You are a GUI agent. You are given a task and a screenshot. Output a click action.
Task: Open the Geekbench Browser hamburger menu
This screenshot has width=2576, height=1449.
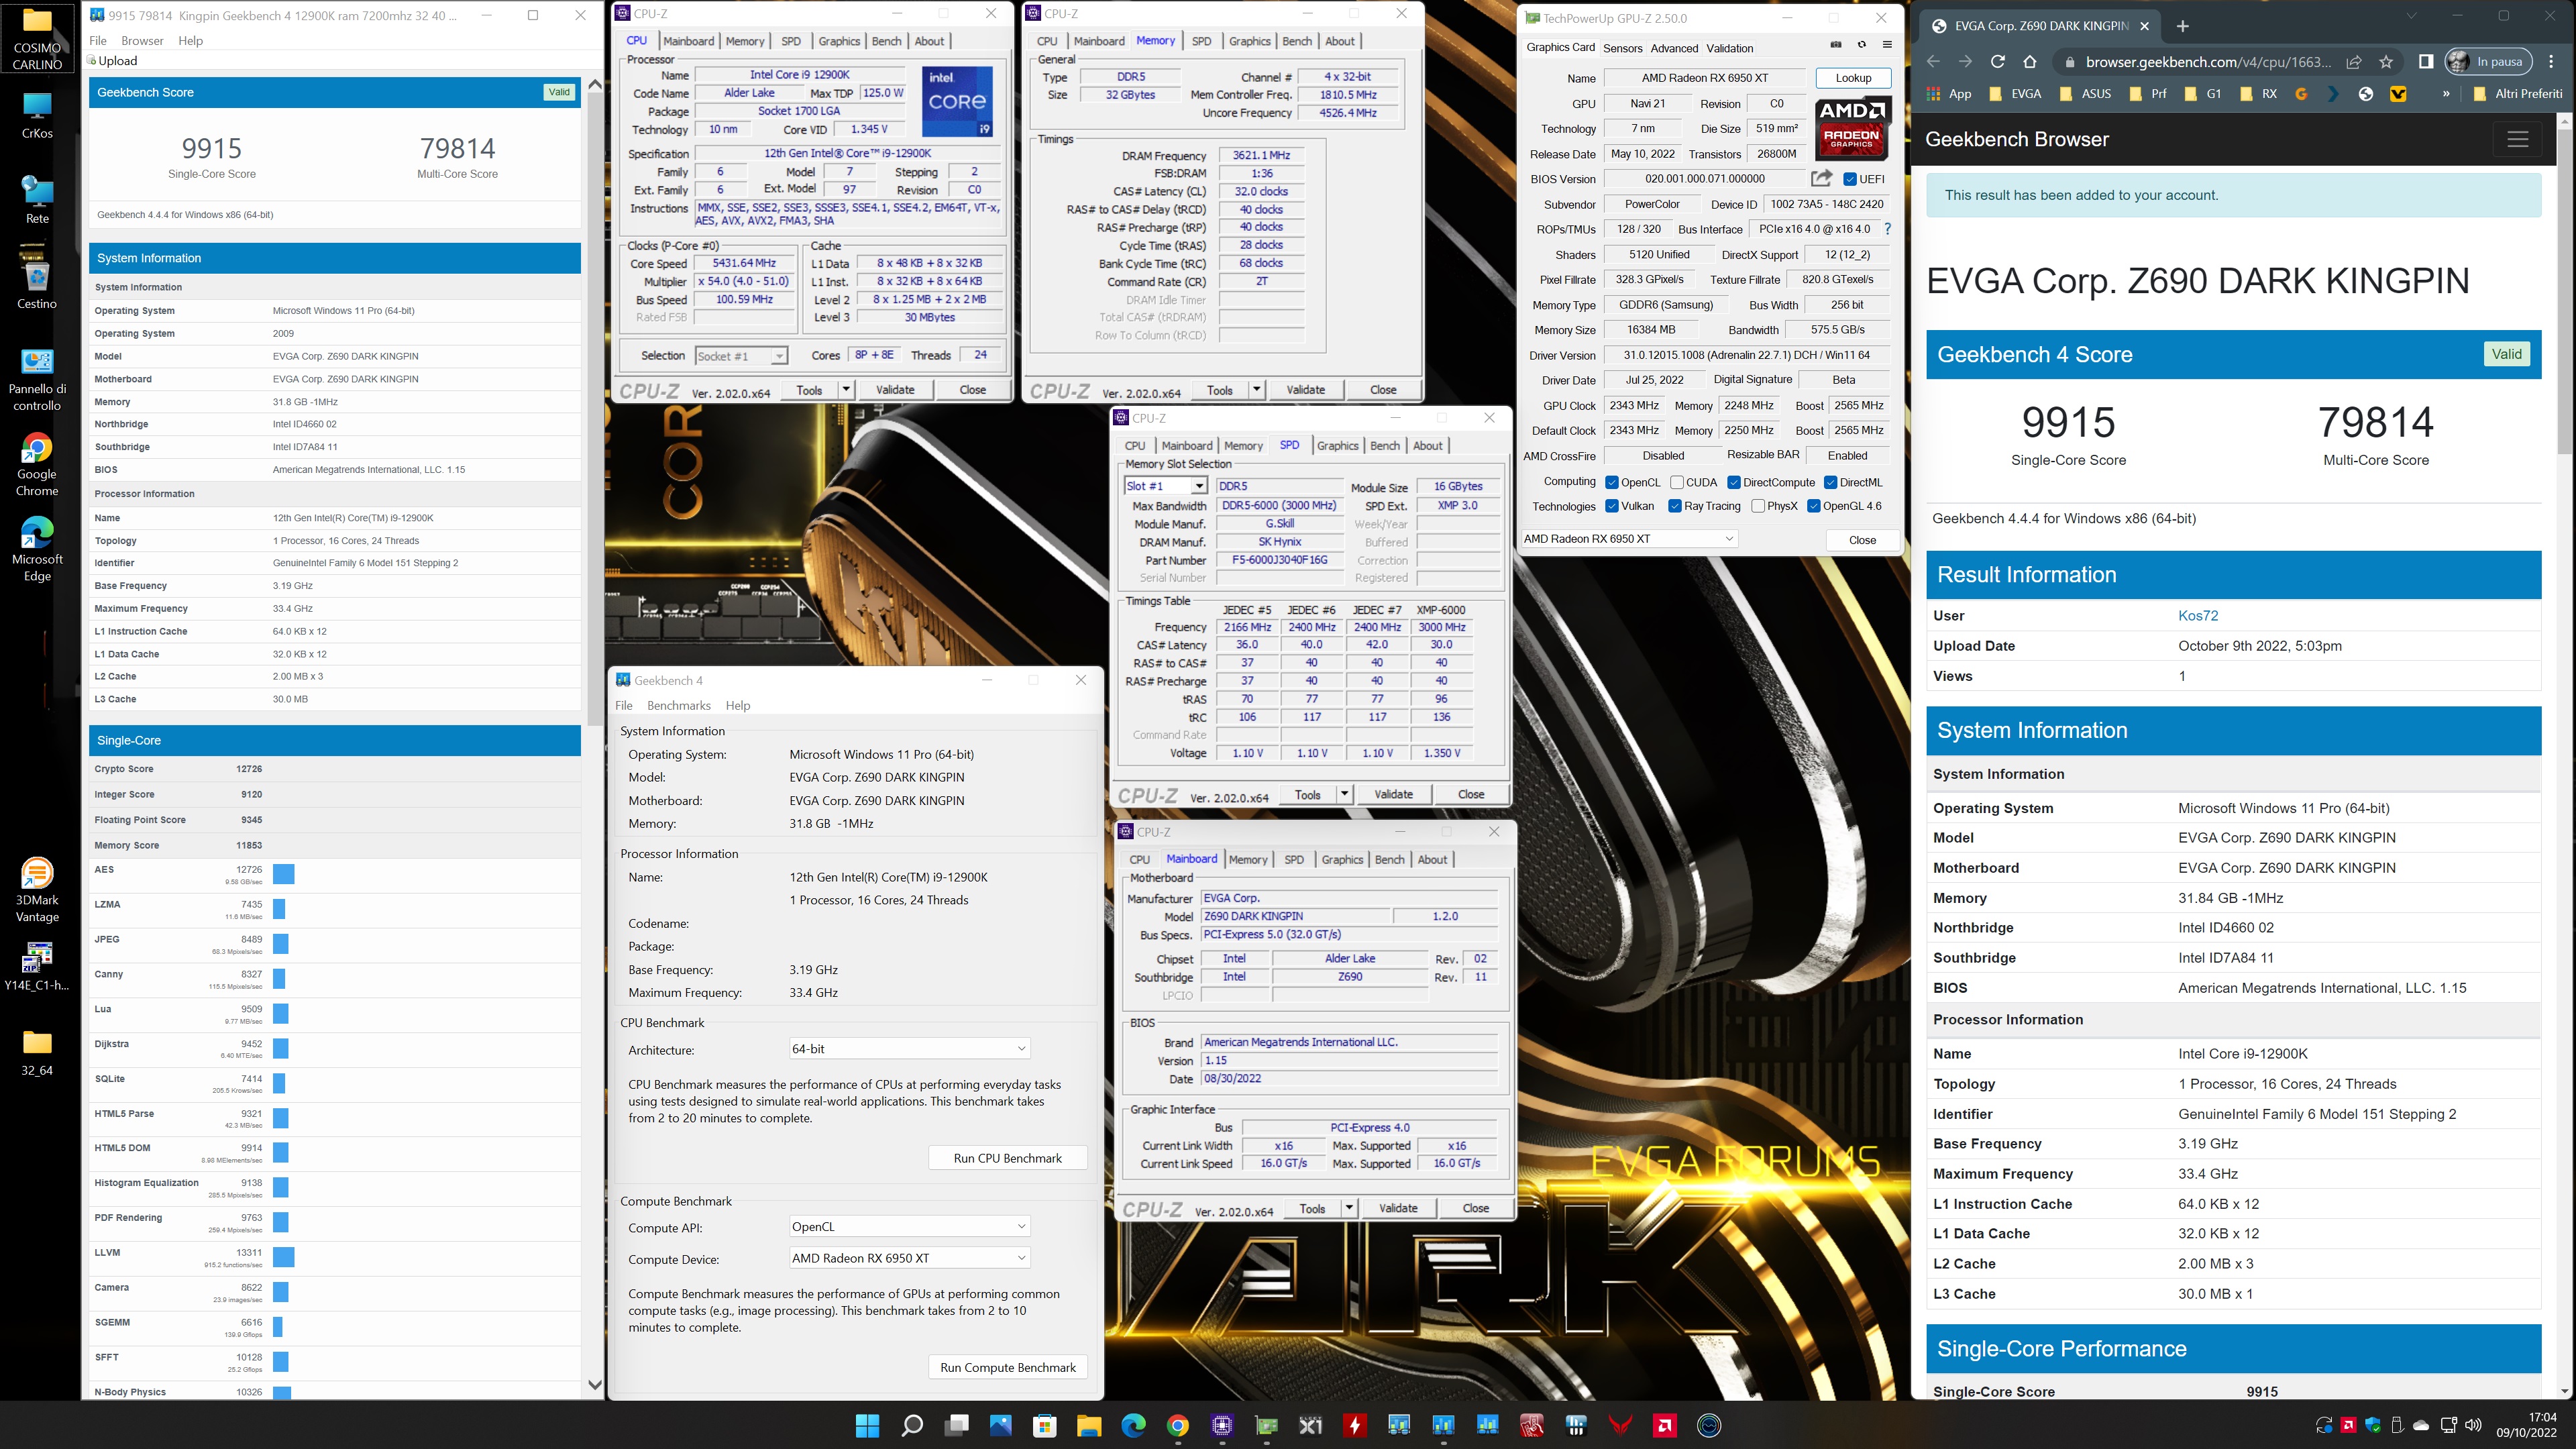(x=2517, y=139)
